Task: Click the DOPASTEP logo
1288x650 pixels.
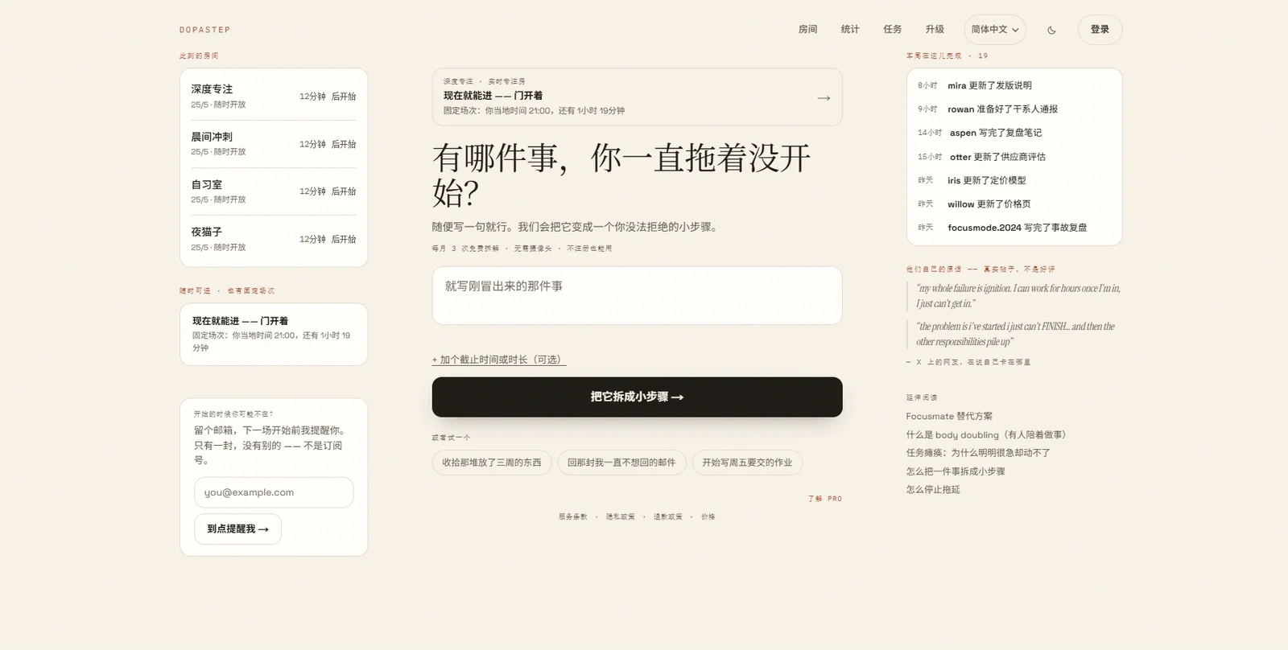Action: click(204, 30)
